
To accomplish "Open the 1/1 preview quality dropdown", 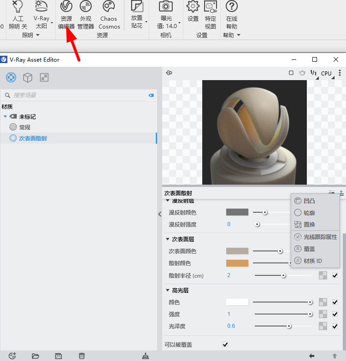I will 314,74.
